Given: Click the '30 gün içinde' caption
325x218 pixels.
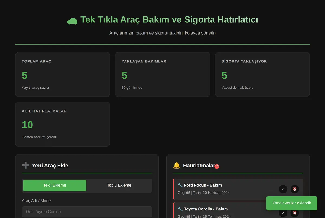Looking at the screenshot, I should [132, 88].
